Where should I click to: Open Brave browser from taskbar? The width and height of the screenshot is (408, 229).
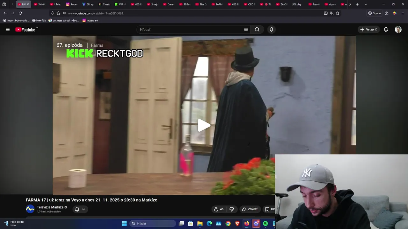(237, 224)
